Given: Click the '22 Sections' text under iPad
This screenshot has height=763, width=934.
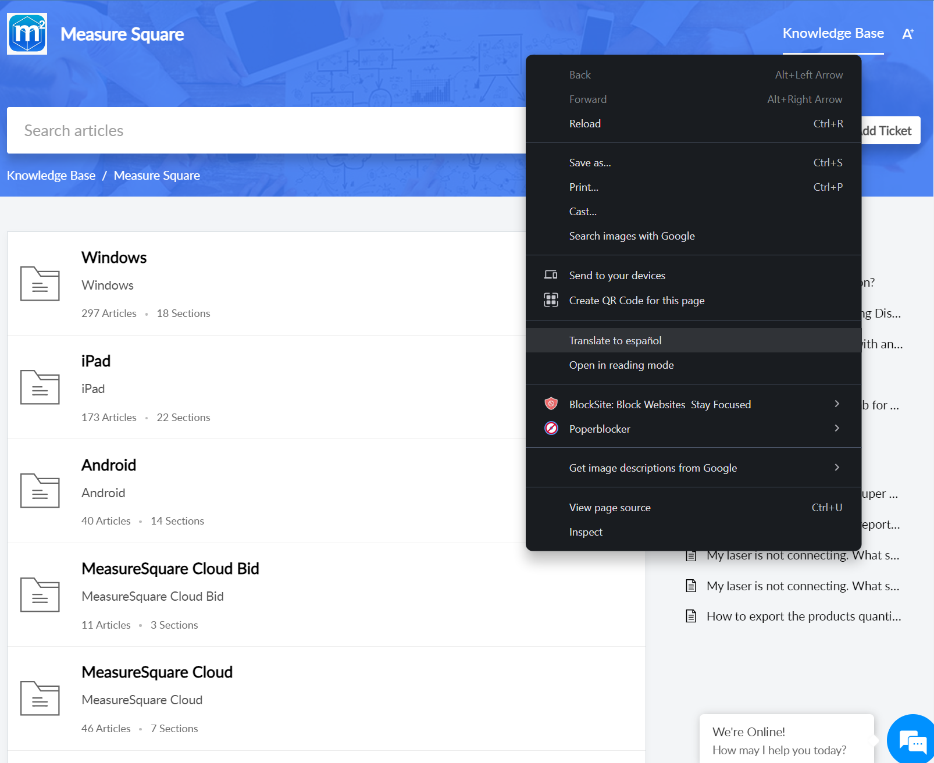Looking at the screenshot, I should click(x=183, y=418).
